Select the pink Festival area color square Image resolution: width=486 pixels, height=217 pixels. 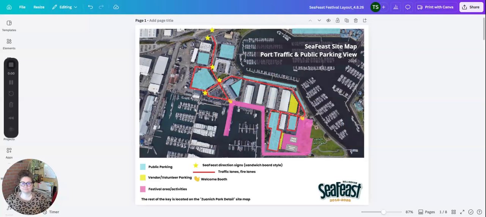(143, 189)
